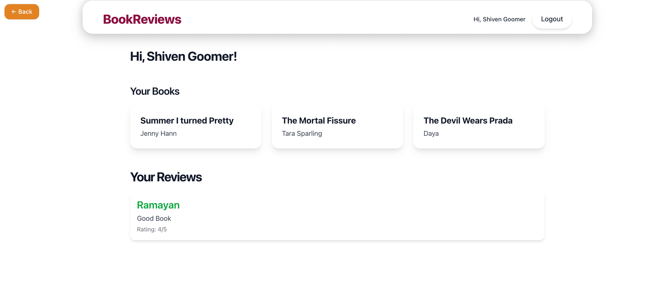
Task: Click the Your Books section heading
Action: (155, 91)
